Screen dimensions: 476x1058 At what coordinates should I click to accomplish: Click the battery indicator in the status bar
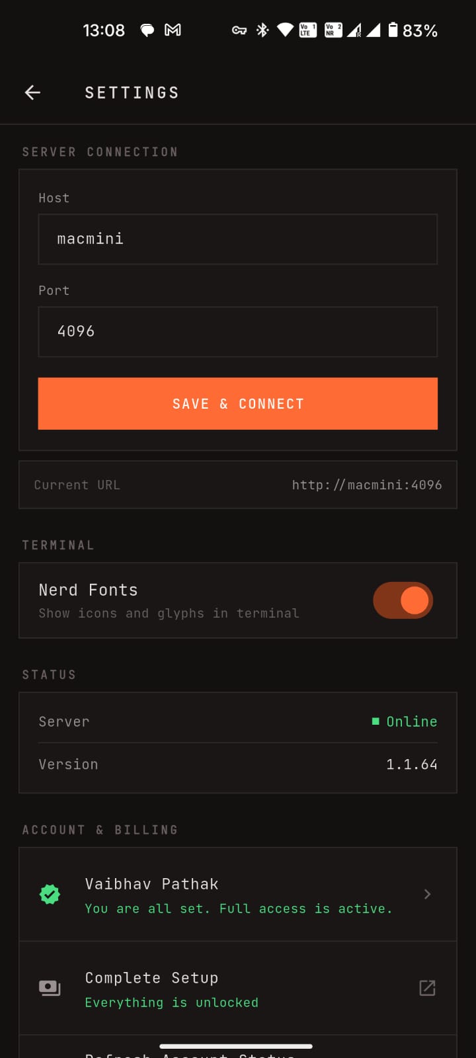[x=393, y=30]
